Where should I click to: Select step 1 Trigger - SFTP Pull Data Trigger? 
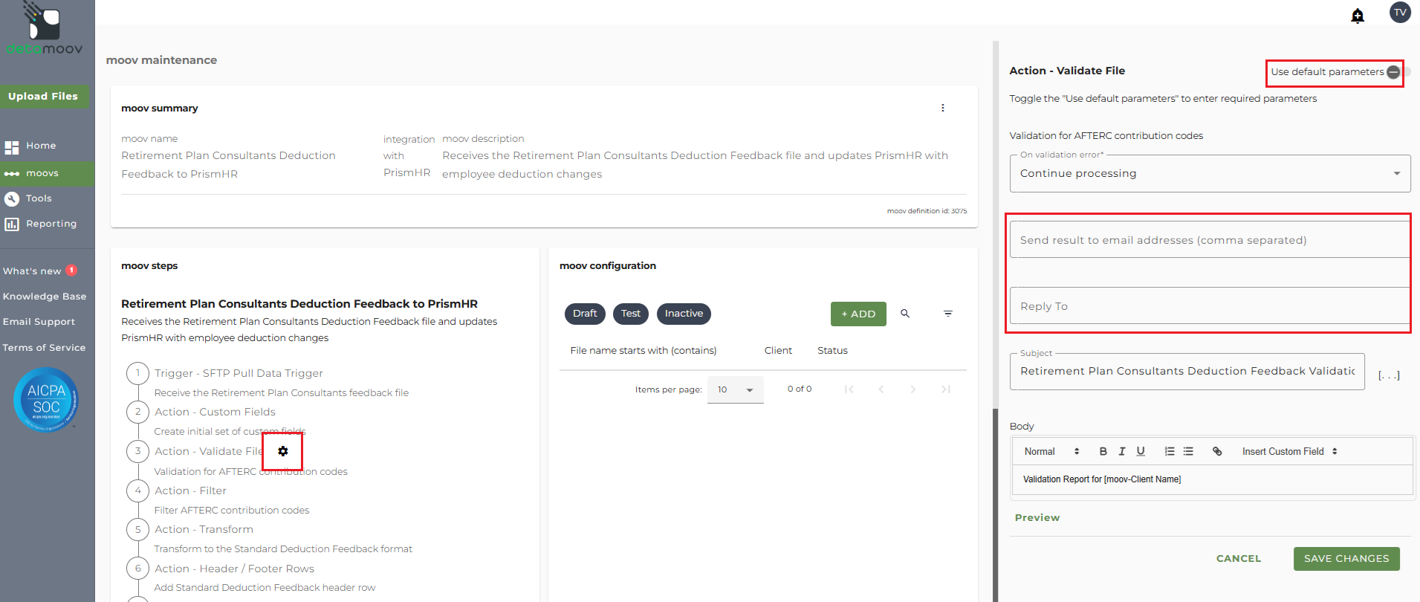tap(239, 373)
